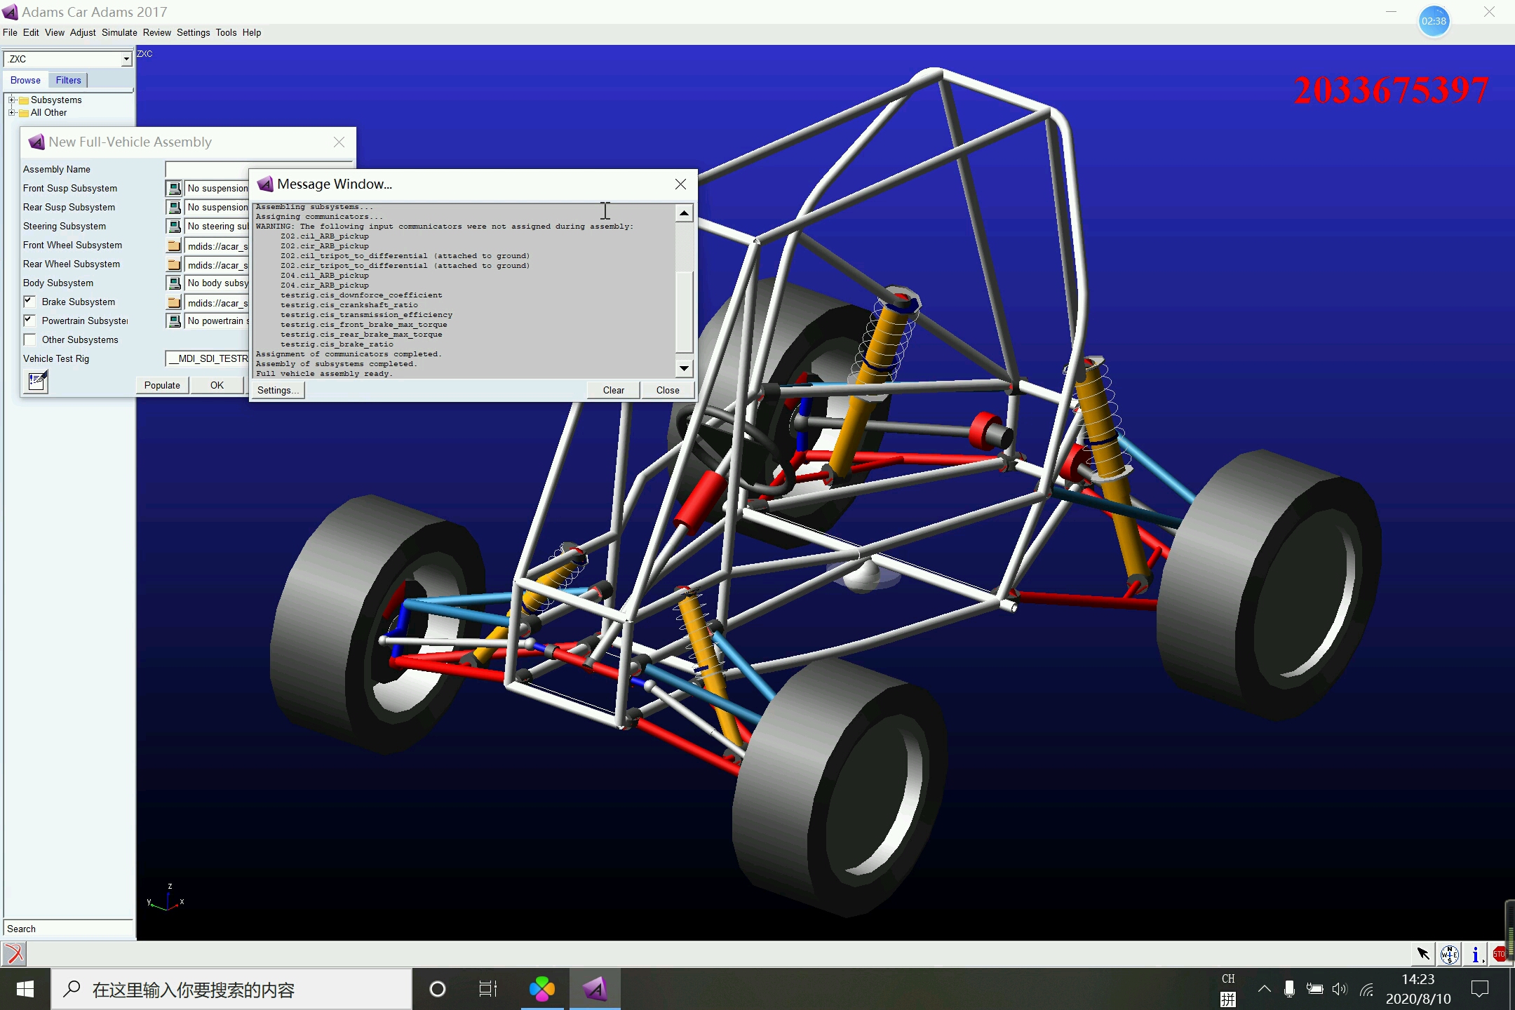
Task: Select the arrow select tool in status bar
Action: coord(1422,953)
